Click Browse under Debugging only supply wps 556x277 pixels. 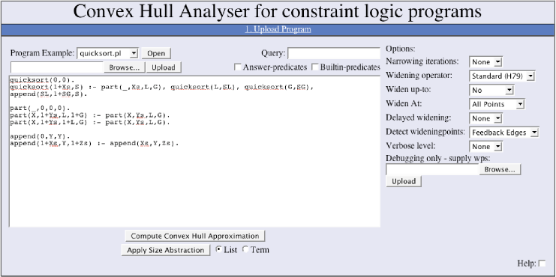pos(500,170)
